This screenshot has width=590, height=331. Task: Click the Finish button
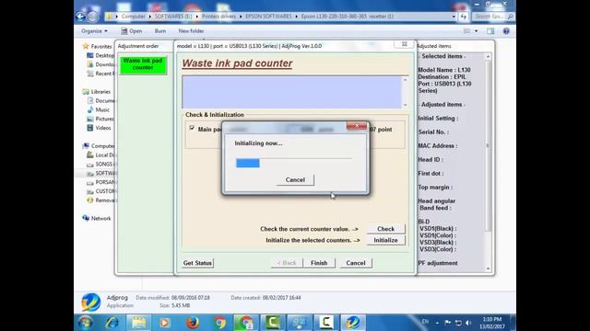(x=319, y=263)
